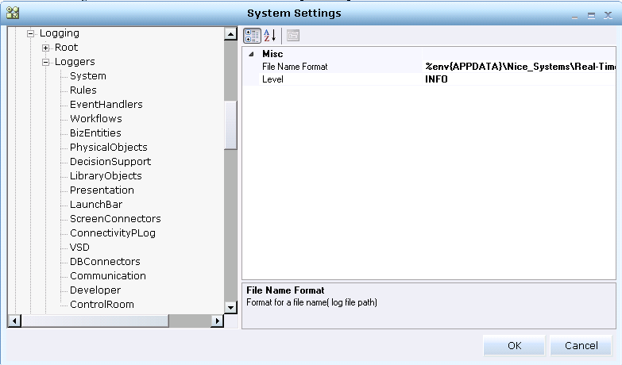
Task: Select the System logger in tree
Action: (x=87, y=76)
